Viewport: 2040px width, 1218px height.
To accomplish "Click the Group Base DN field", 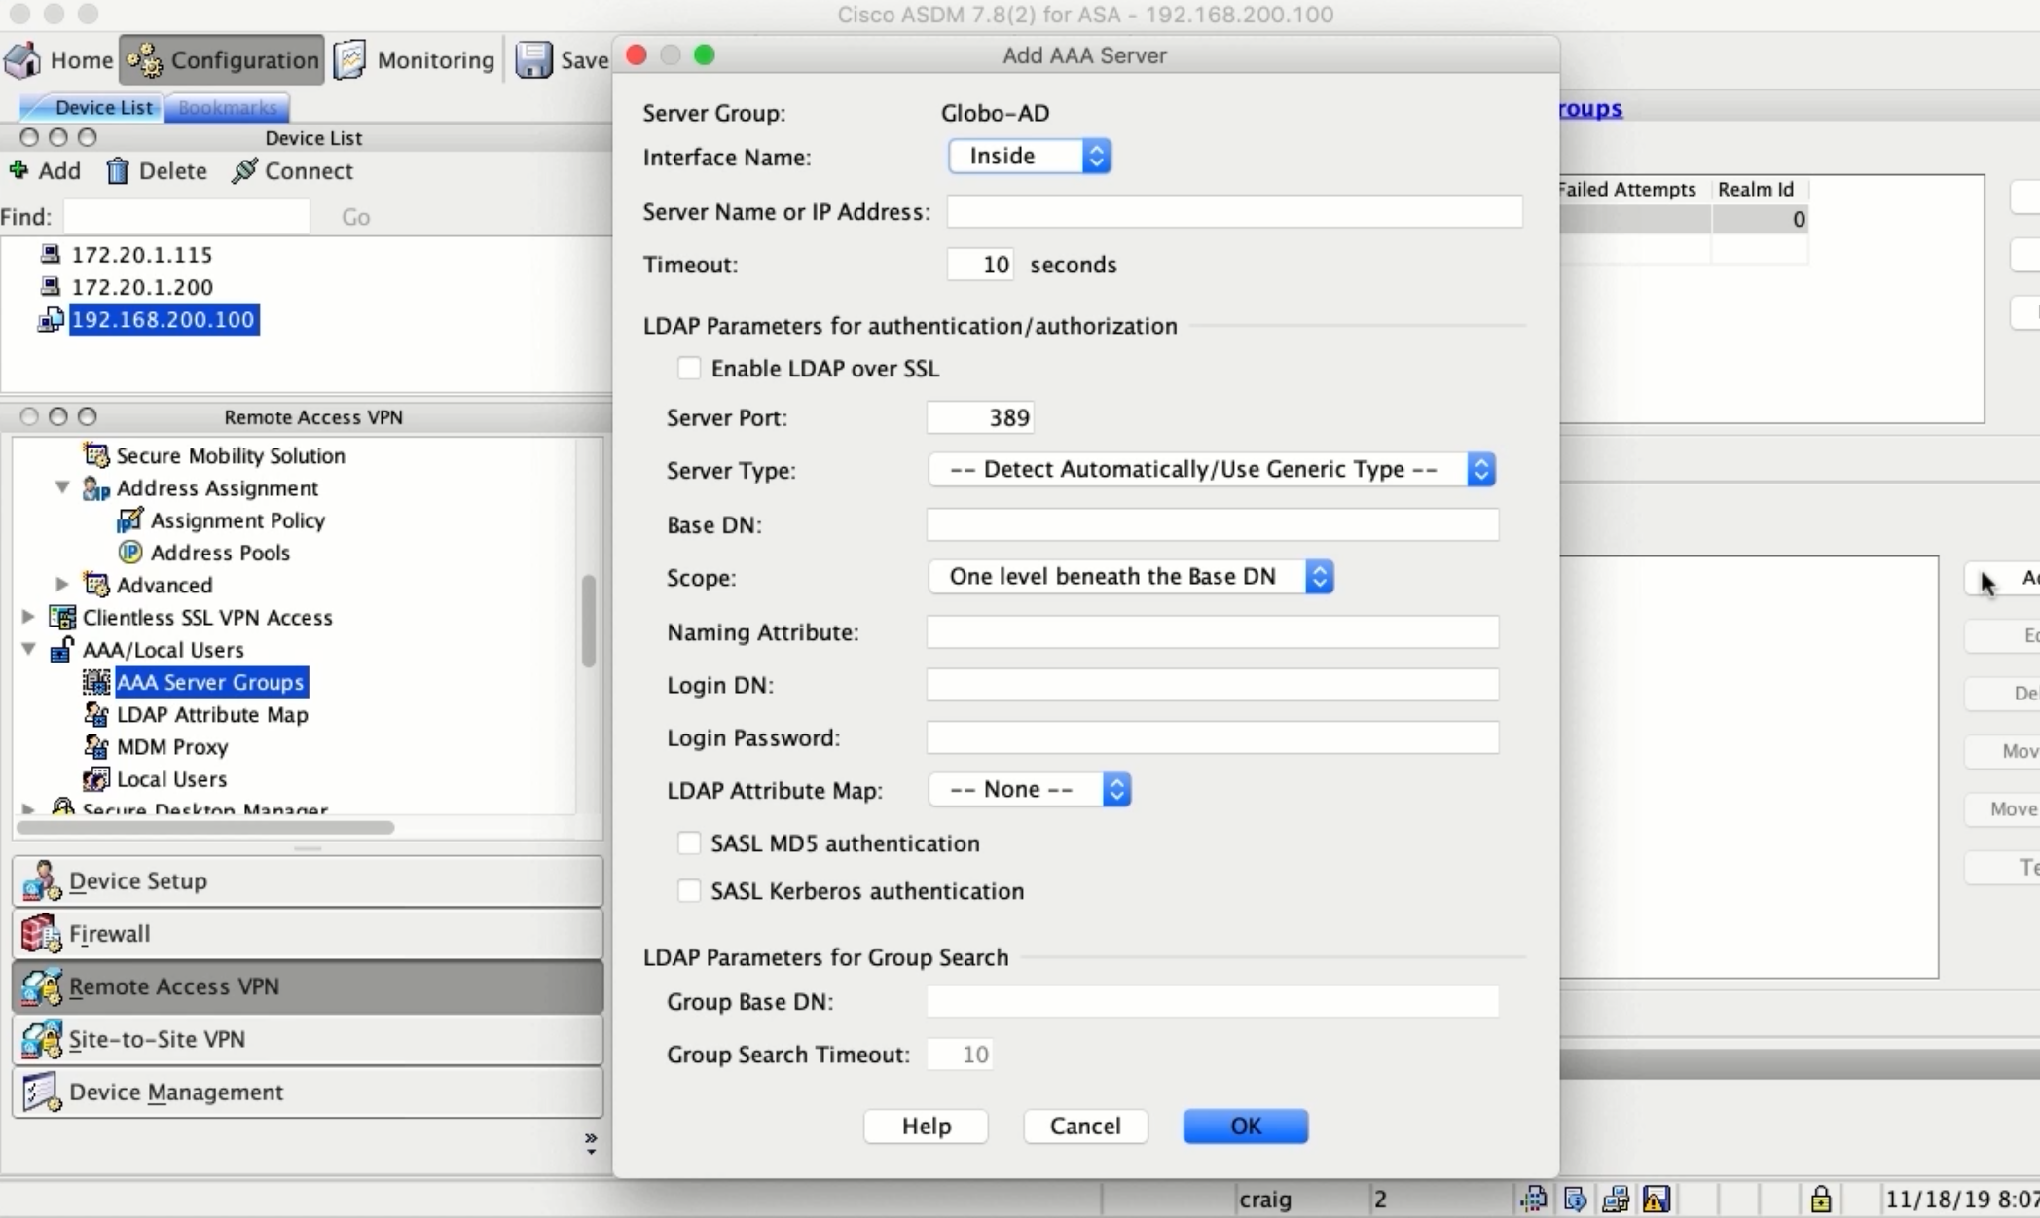I will (x=1213, y=1002).
